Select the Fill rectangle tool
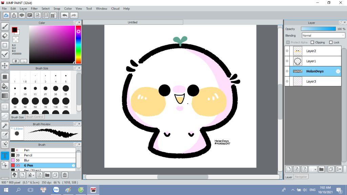This screenshot has width=347, height=195. 5,77
